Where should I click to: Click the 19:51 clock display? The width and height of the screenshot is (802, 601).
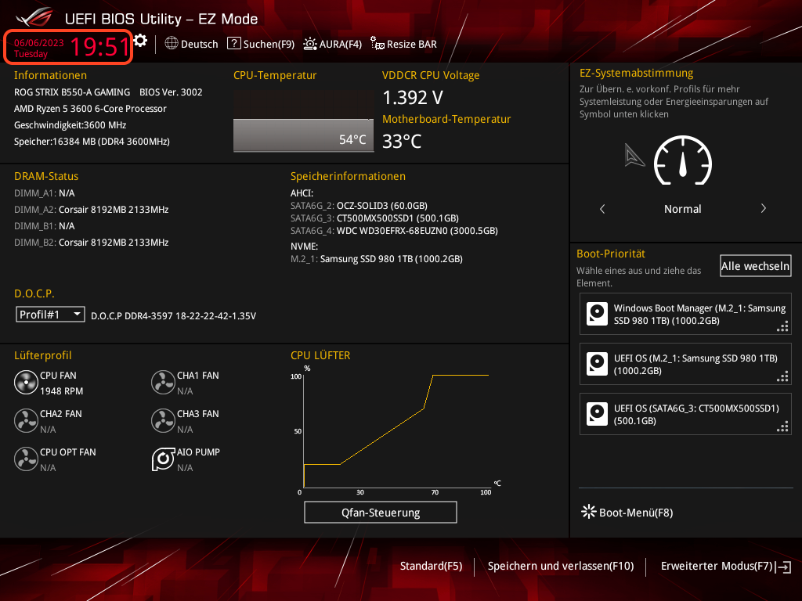point(99,47)
